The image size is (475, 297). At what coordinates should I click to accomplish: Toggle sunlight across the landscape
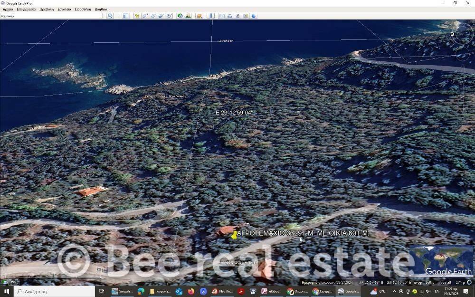point(188,16)
